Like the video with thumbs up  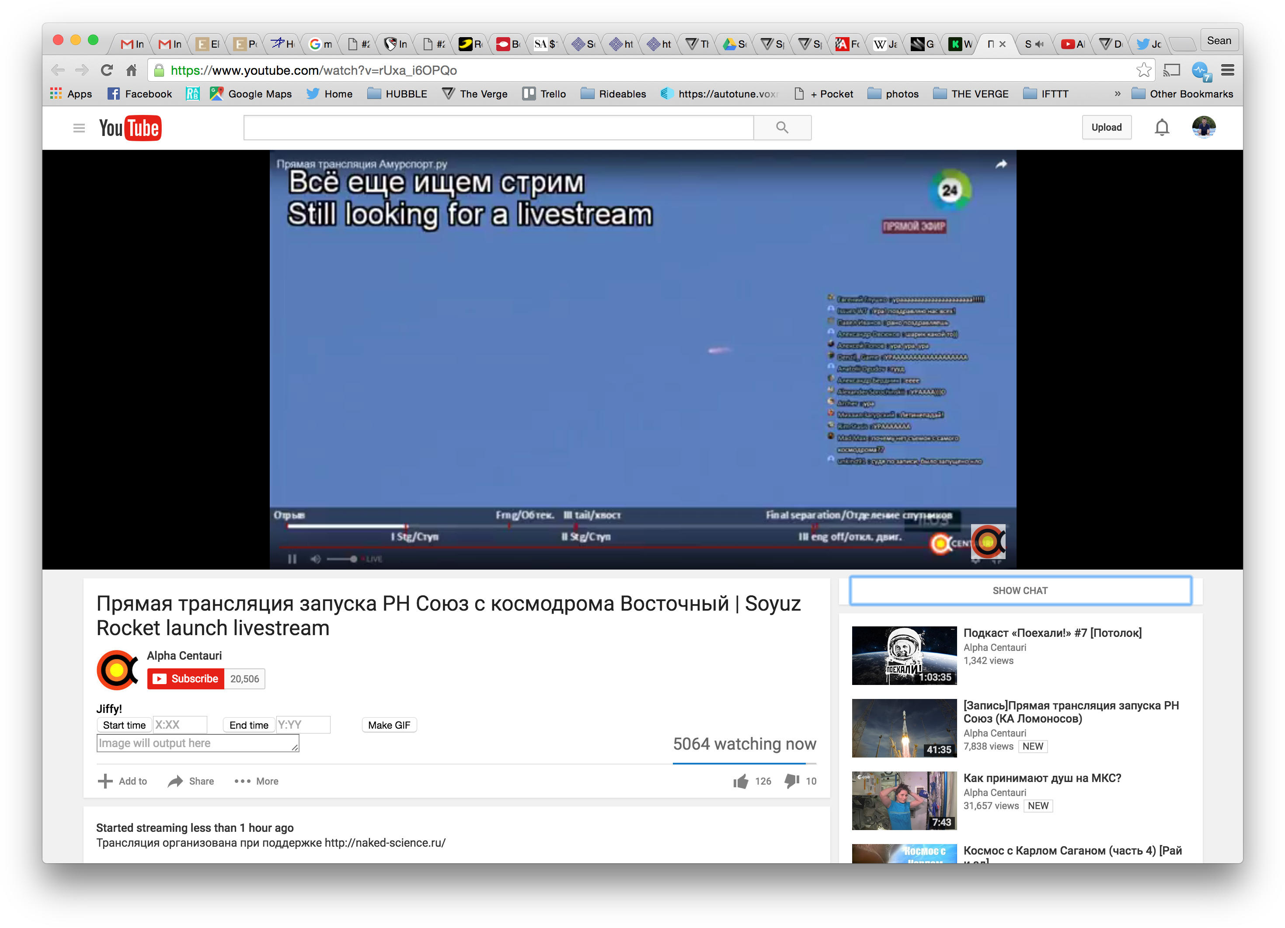click(741, 781)
